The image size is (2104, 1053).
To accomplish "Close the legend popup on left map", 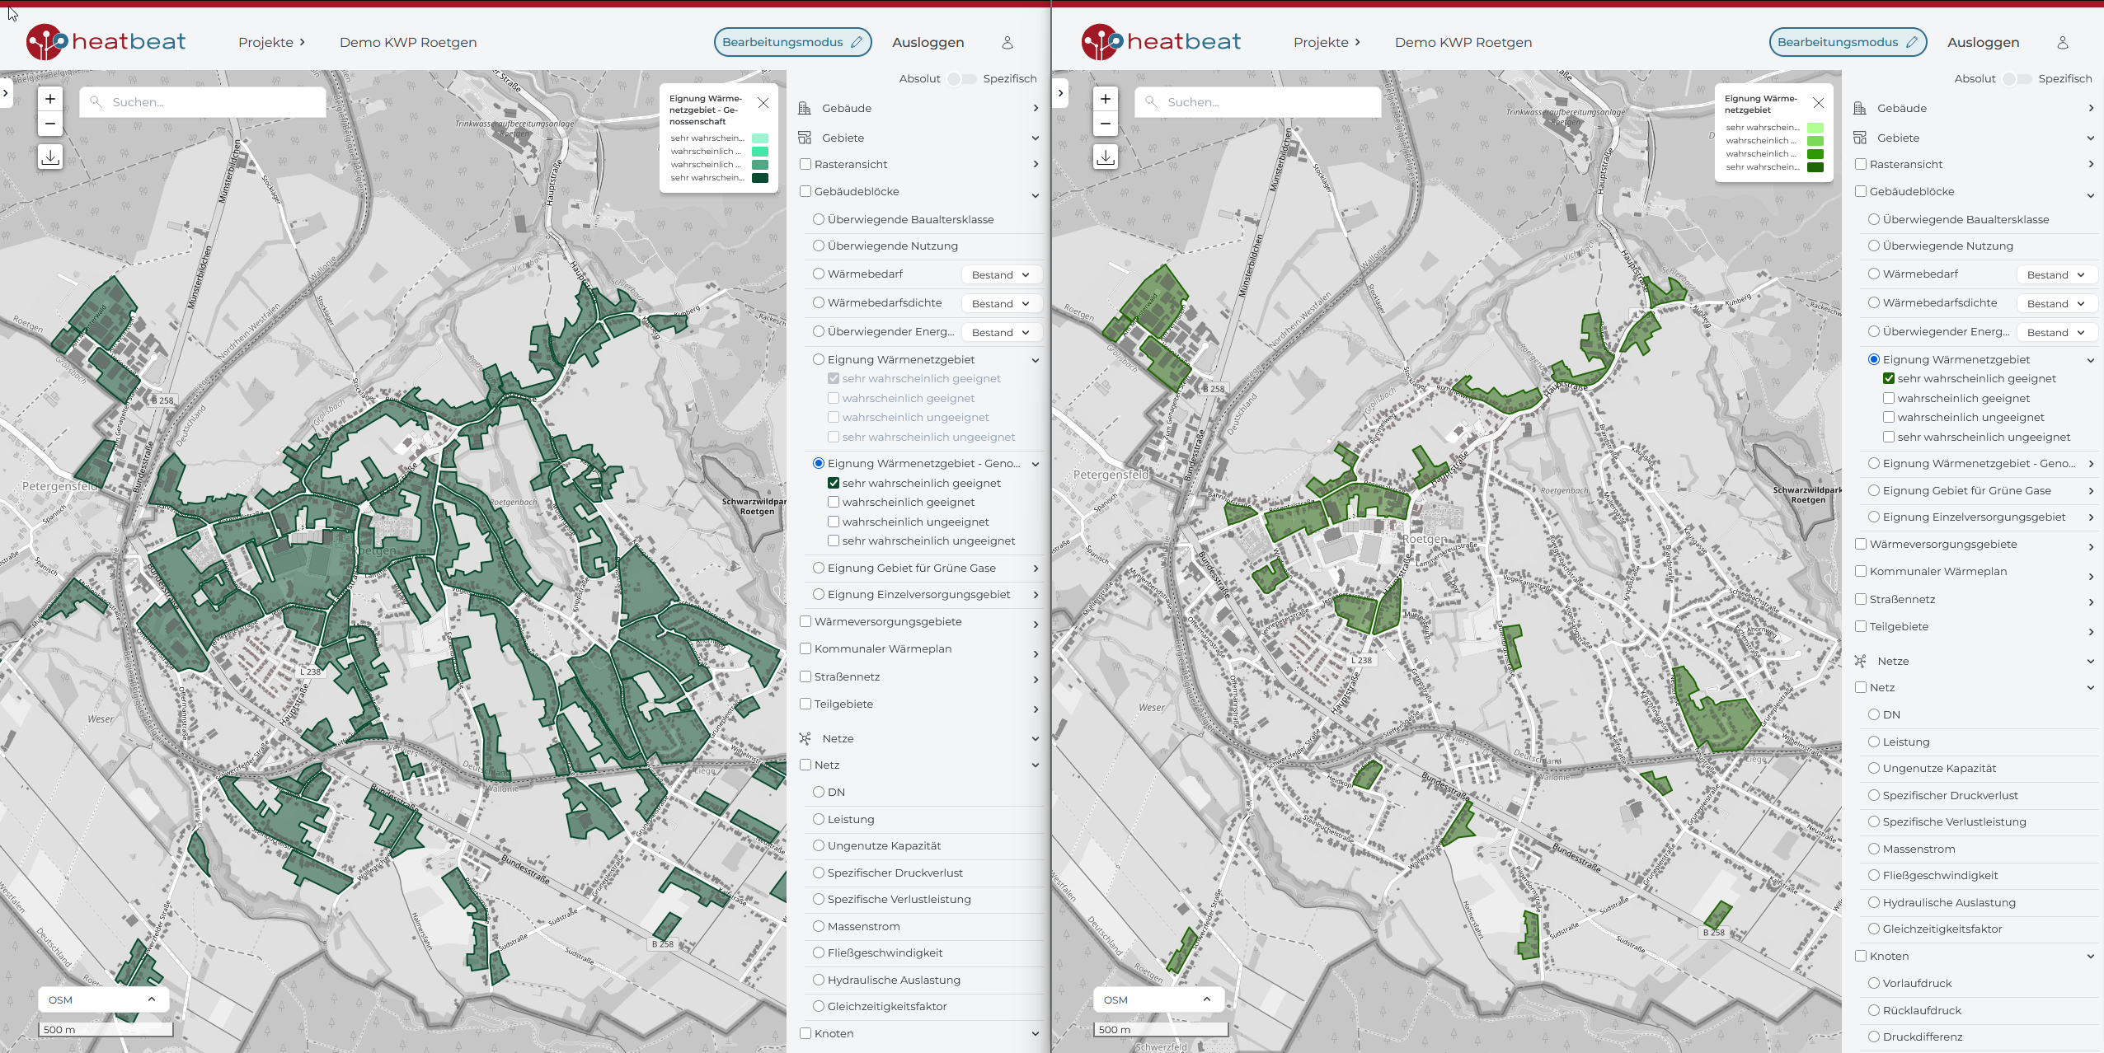I will click(x=763, y=103).
